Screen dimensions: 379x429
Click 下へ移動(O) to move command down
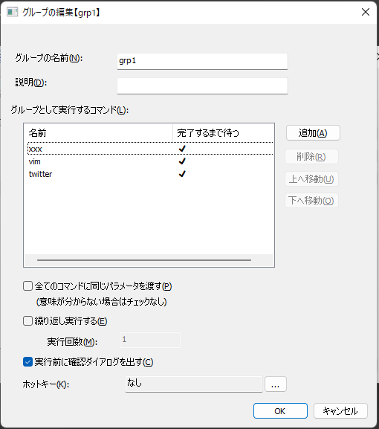click(x=311, y=200)
